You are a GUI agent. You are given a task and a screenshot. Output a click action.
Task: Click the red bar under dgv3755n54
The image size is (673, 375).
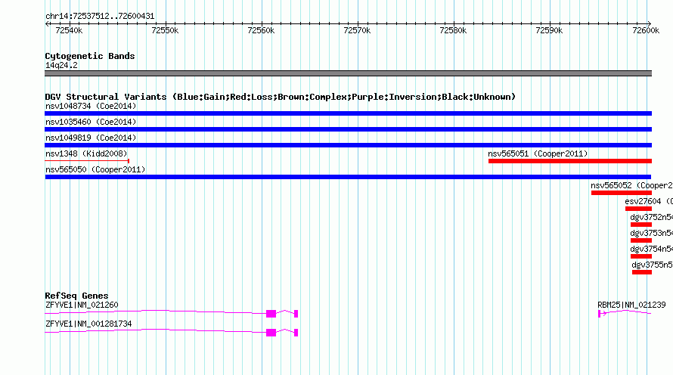(642, 272)
